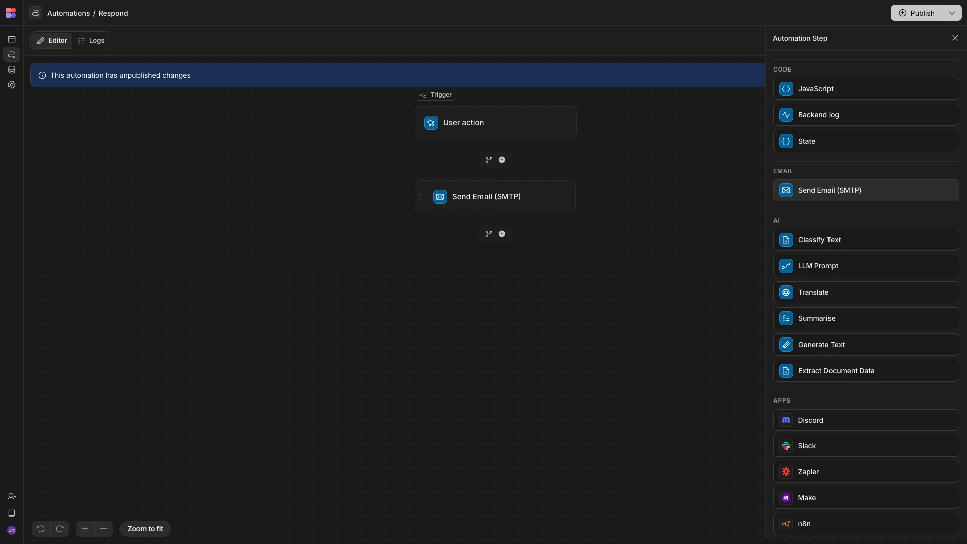
Task: Zoom in with the plus button
Action: tap(85, 529)
